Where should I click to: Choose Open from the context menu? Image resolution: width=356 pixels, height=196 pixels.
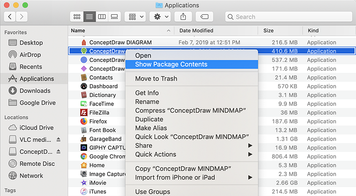point(192,55)
